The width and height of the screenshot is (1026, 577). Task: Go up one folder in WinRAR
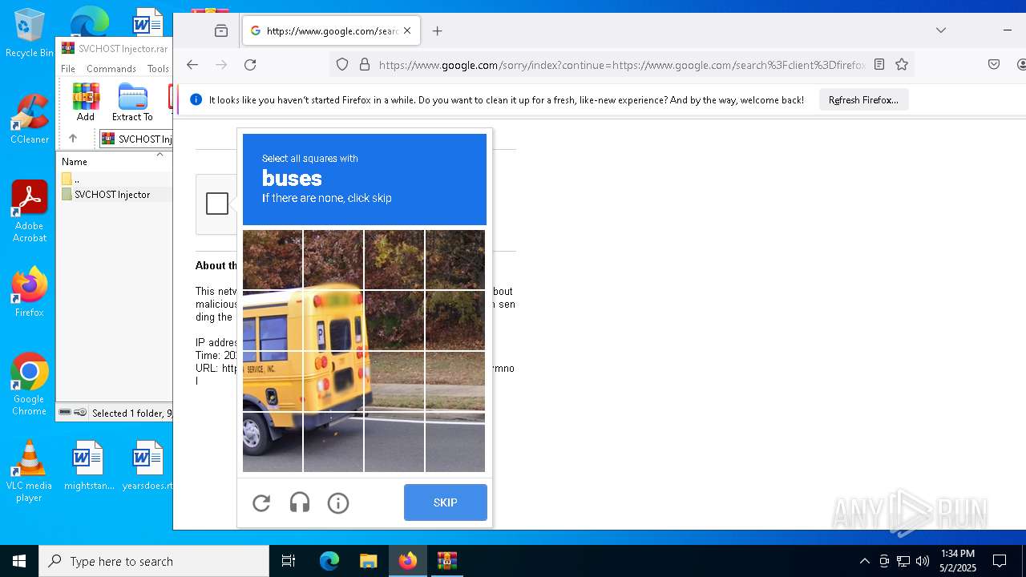click(73, 139)
